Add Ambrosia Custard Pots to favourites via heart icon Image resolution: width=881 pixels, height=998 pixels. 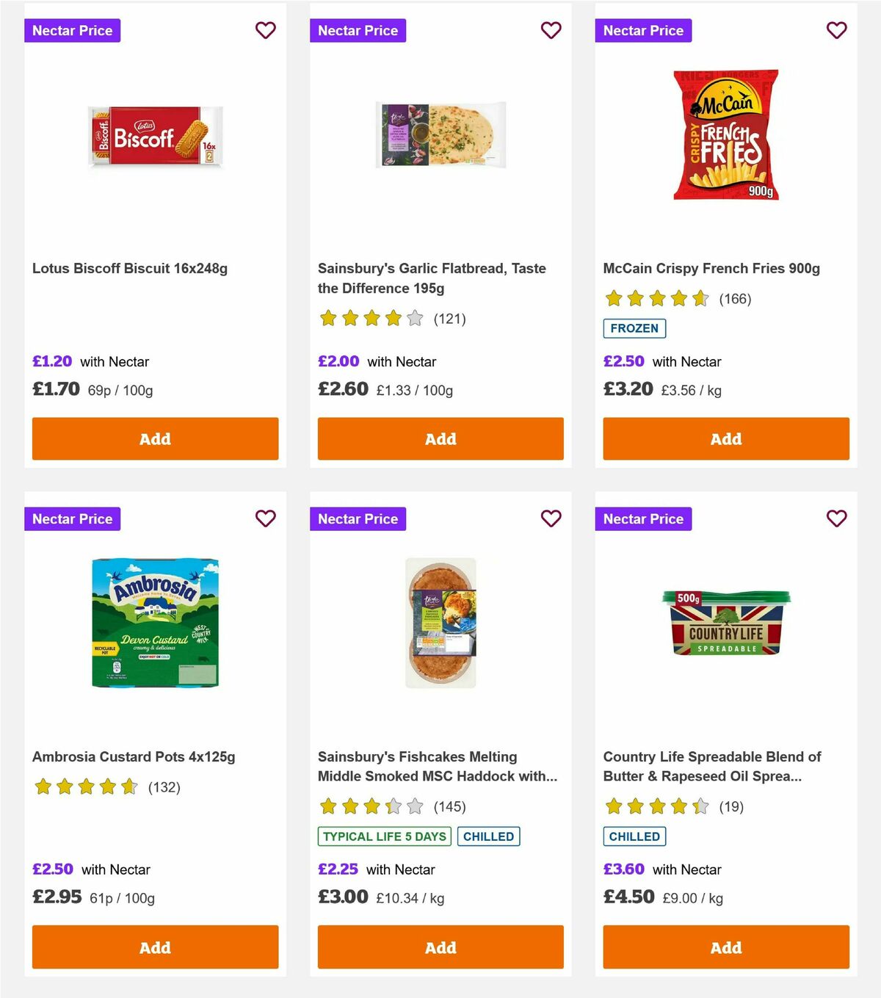tap(266, 518)
